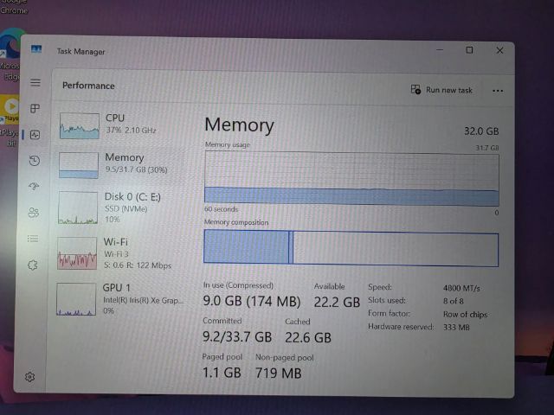Open the three-dot more options menu
The image size is (554, 415).
(498, 91)
